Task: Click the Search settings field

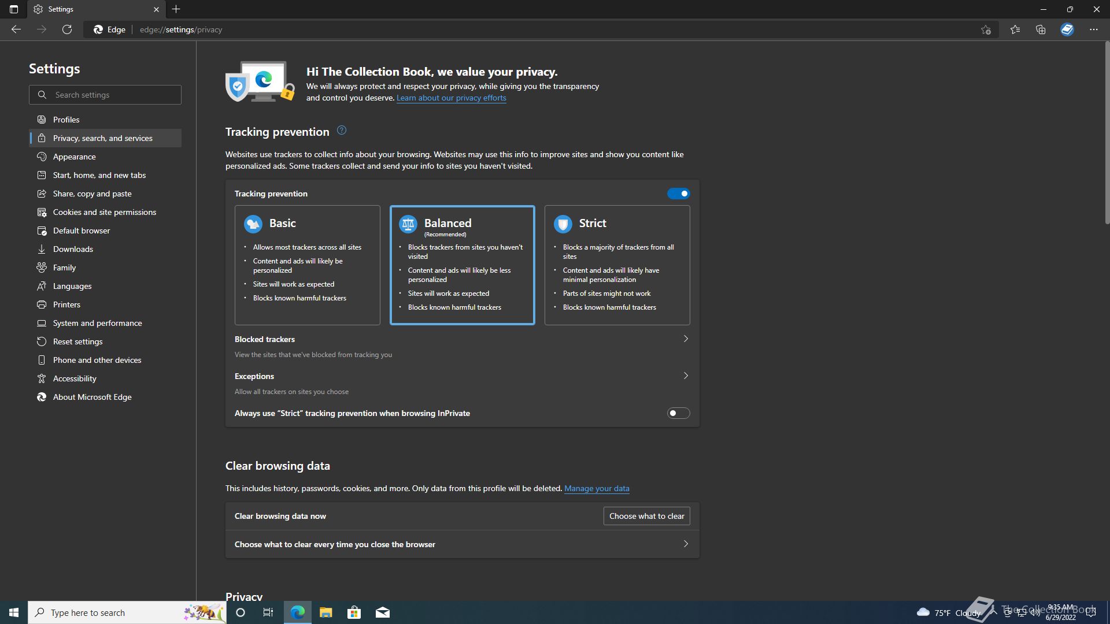Action: (x=105, y=95)
